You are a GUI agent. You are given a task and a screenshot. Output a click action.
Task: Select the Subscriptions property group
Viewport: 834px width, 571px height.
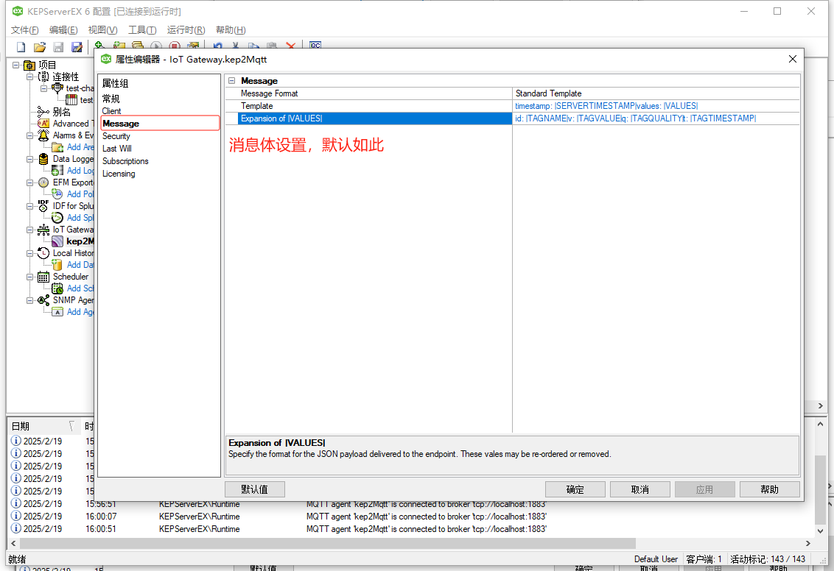tap(125, 161)
